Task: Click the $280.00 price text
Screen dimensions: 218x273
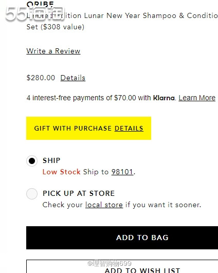Action: coord(41,78)
